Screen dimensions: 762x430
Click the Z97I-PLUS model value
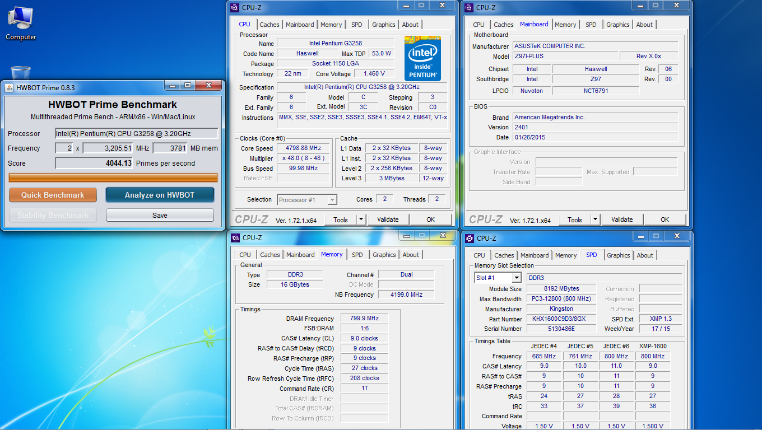[x=565, y=56]
